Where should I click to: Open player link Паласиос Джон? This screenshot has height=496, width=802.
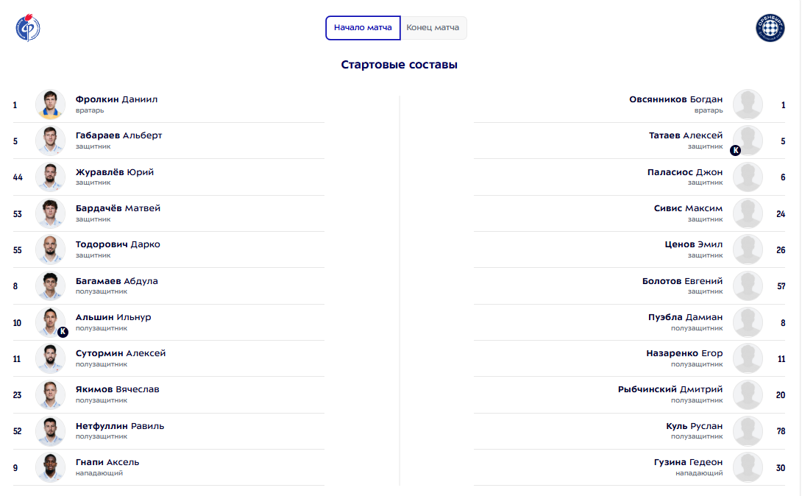[685, 172]
